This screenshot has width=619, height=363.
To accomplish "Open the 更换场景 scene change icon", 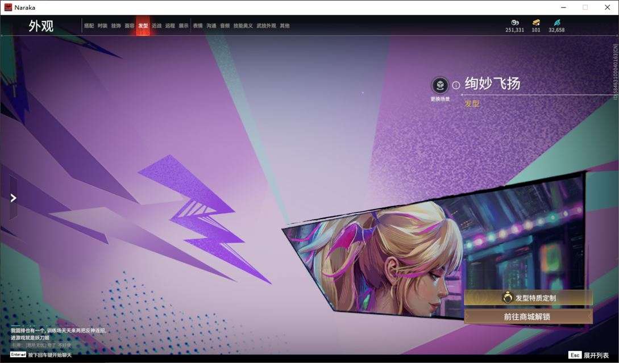I will pyautogui.click(x=440, y=85).
